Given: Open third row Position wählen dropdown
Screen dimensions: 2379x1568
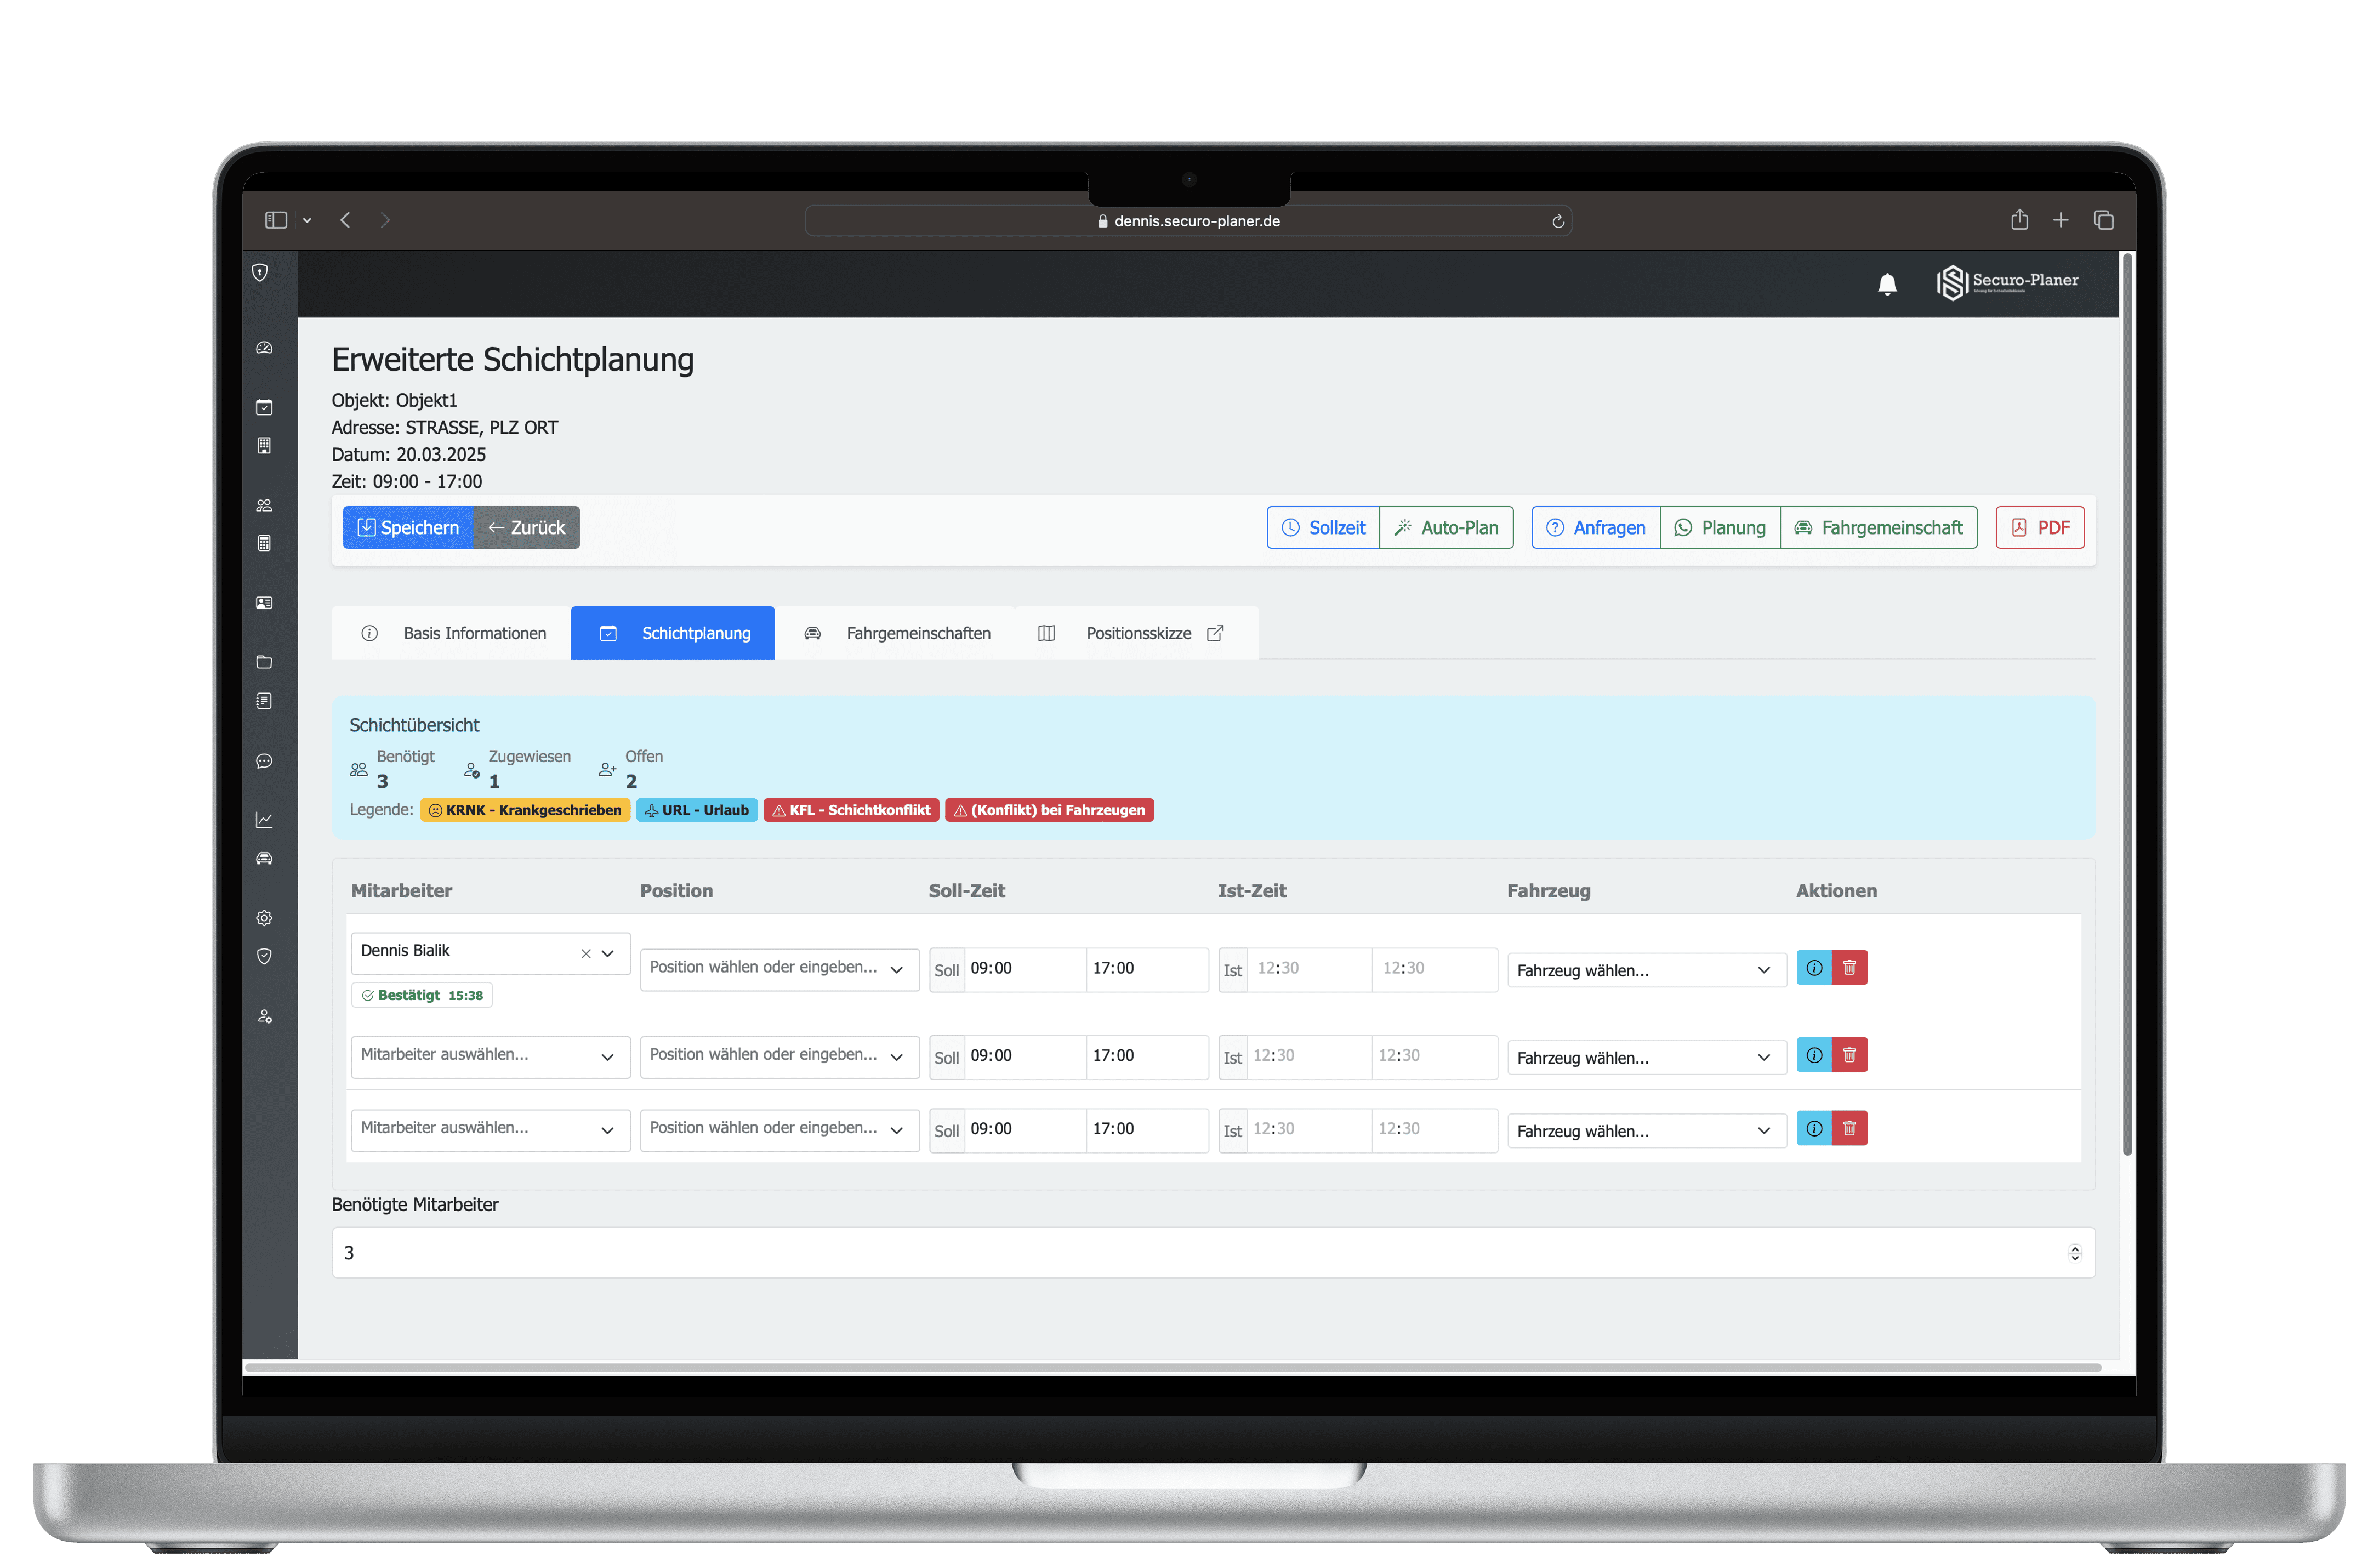Looking at the screenshot, I should pyautogui.click(x=779, y=1129).
